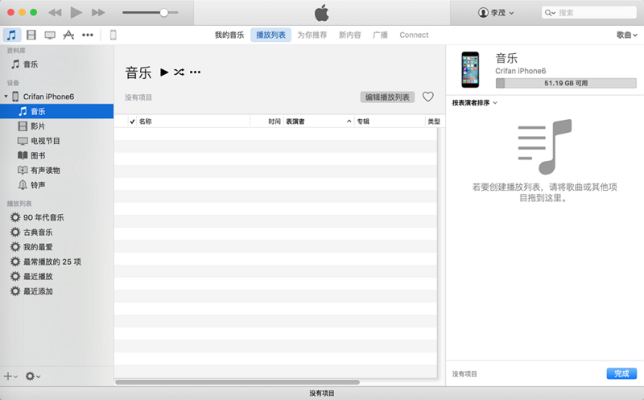The height and width of the screenshot is (400, 644).
Task: Open the Connect tab
Action: click(414, 35)
